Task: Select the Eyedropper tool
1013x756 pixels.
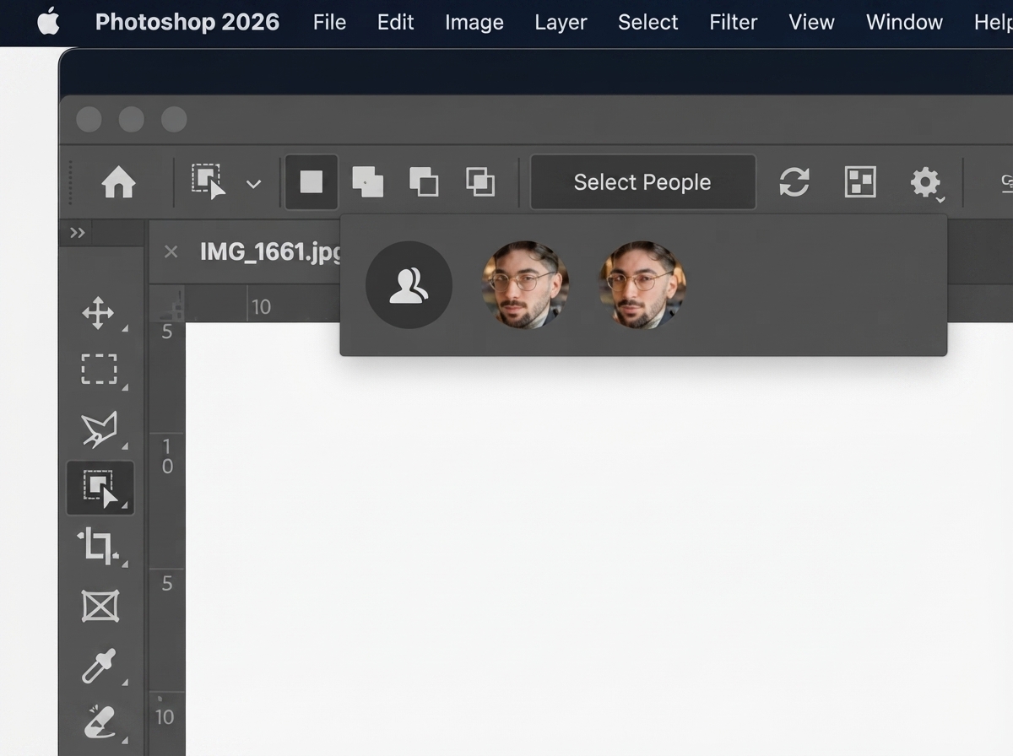Action: [99, 666]
